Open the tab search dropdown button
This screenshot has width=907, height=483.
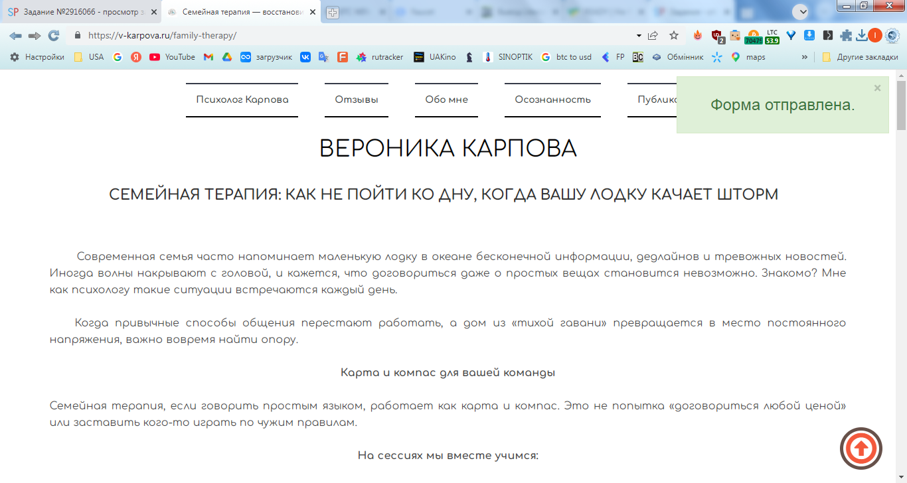click(800, 11)
